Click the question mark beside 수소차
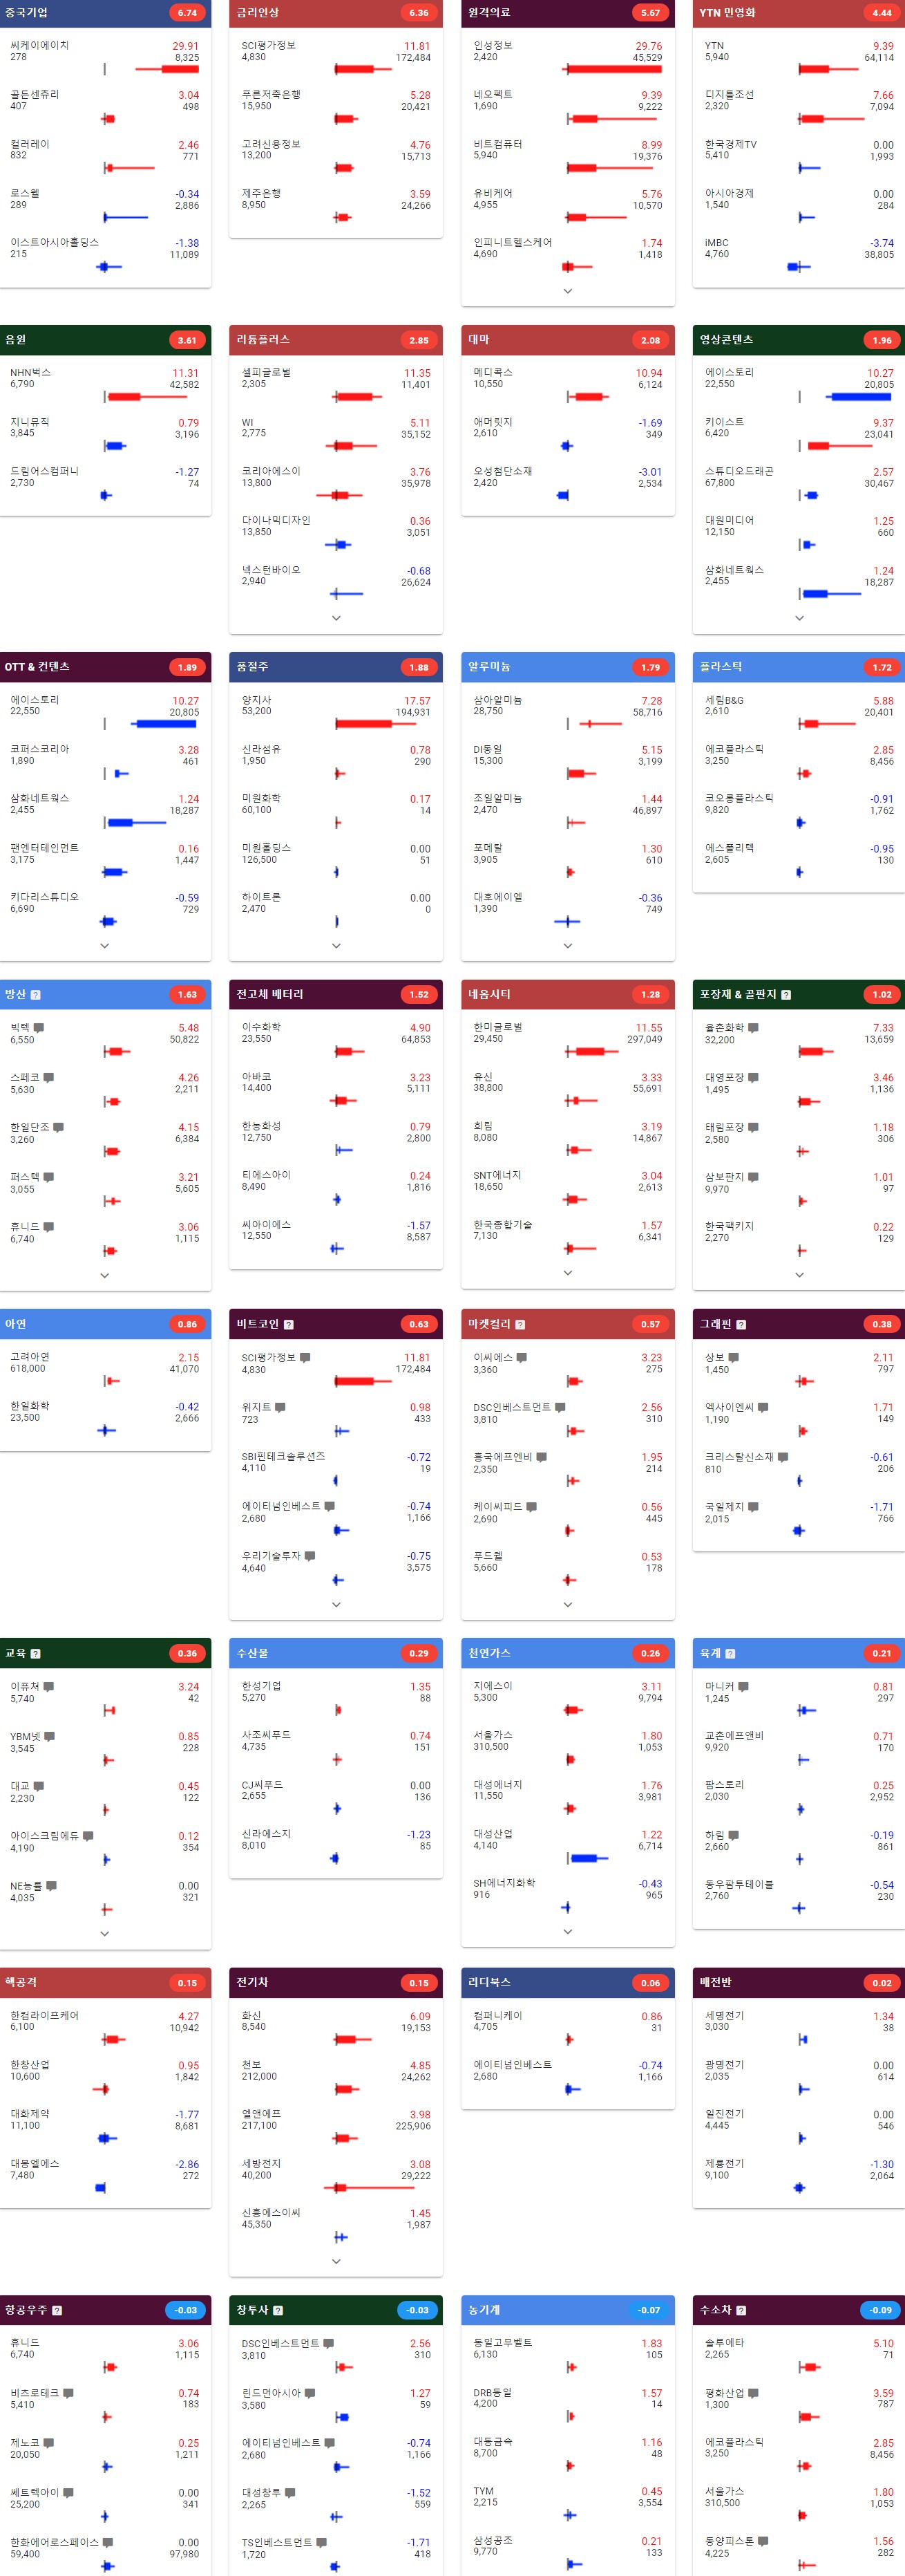Viewport: 905px width, 2576px height. 741,2310
